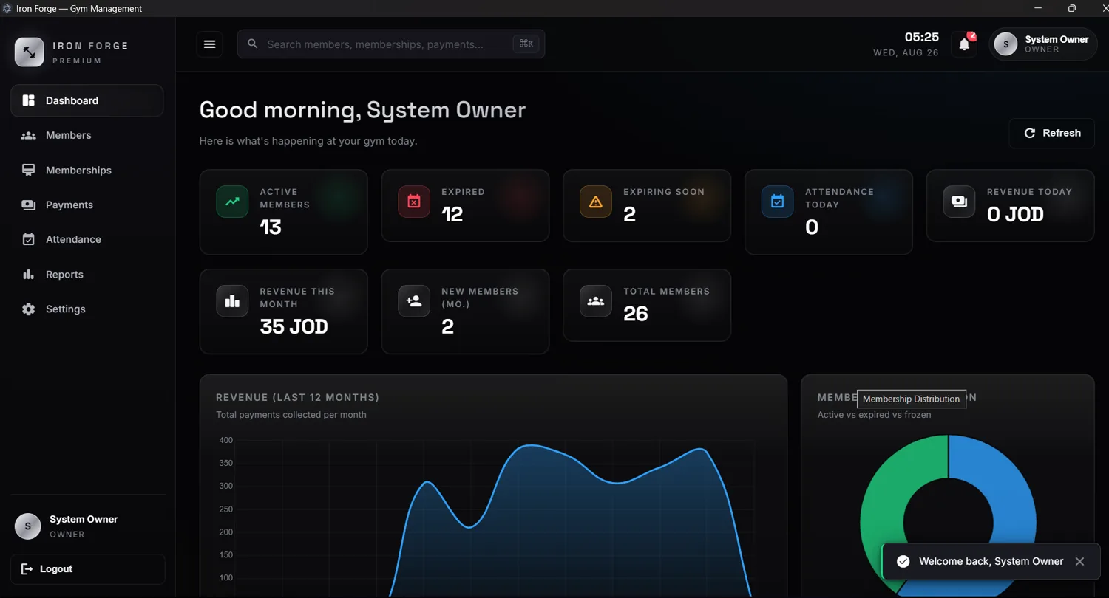The image size is (1109, 598).
Task: Minimize the Iron Forge window
Action: pyautogui.click(x=1038, y=9)
